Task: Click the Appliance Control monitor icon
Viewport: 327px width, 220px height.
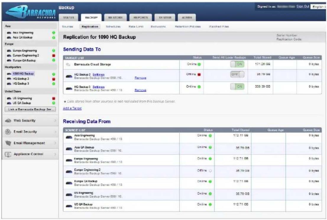Action: click(8, 154)
